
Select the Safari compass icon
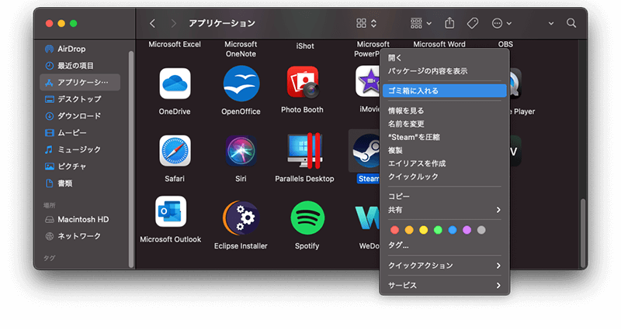click(175, 151)
